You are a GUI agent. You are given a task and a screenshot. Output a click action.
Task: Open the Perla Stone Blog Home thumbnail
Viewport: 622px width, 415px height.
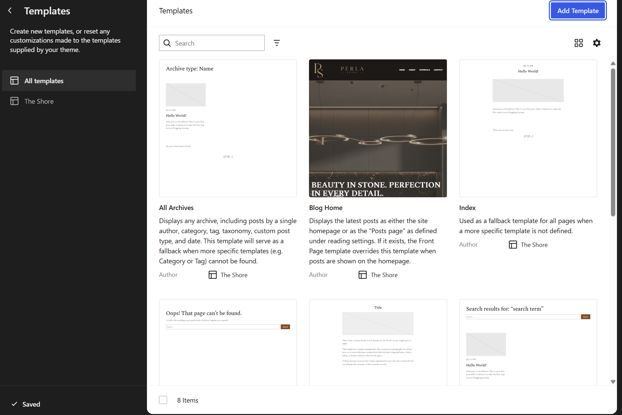[378, 128]
